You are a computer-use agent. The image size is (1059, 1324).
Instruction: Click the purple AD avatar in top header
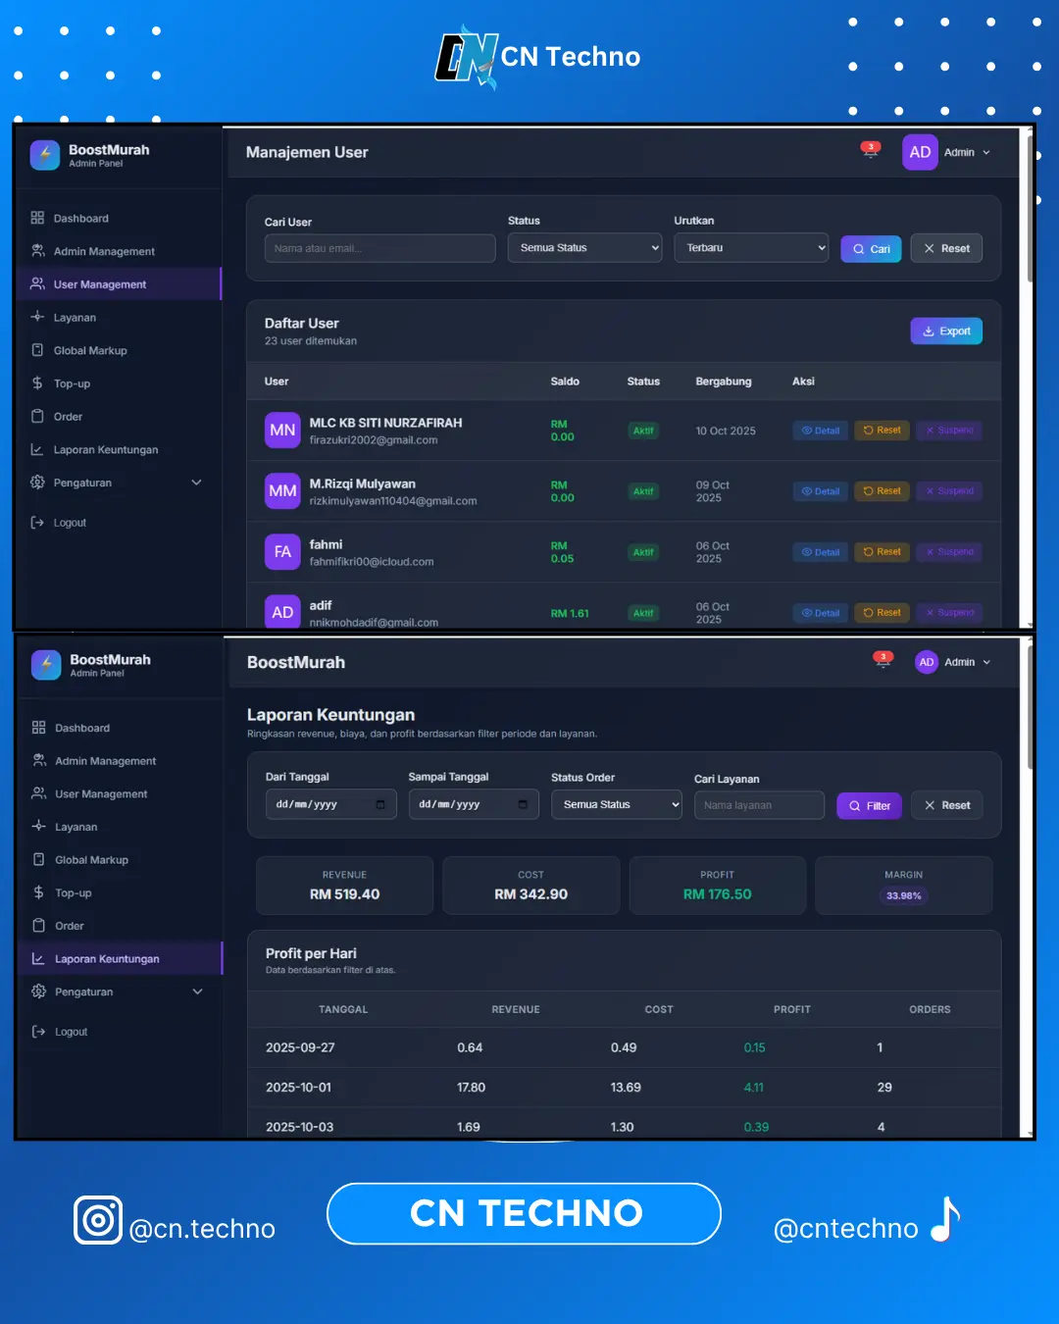point(920,152)
